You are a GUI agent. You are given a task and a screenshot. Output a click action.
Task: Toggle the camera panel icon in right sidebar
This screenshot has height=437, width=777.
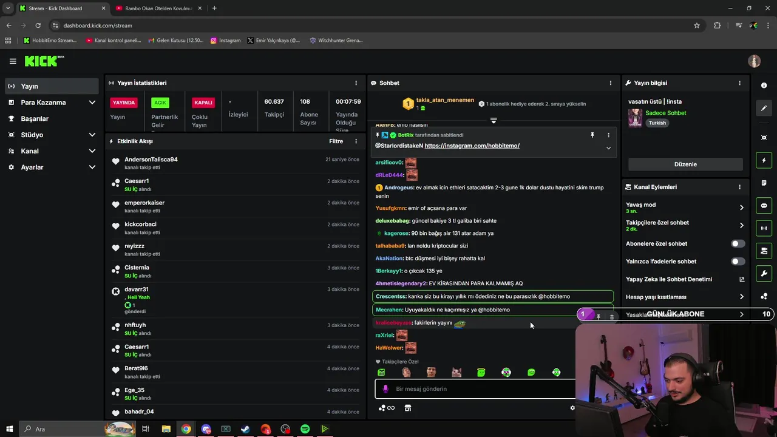(764, 251)
